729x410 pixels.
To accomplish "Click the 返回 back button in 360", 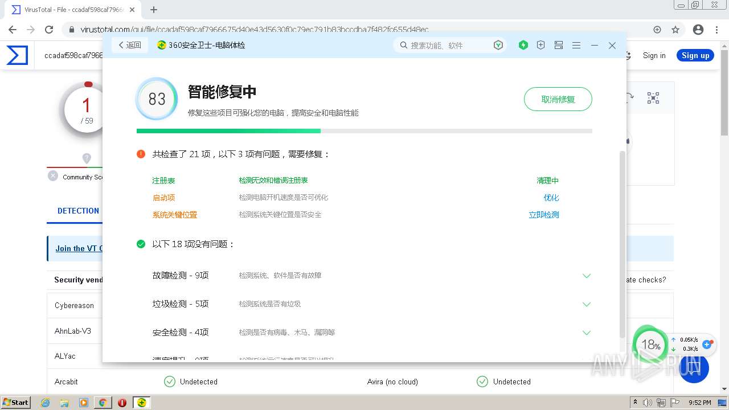I will click(130, 45).
